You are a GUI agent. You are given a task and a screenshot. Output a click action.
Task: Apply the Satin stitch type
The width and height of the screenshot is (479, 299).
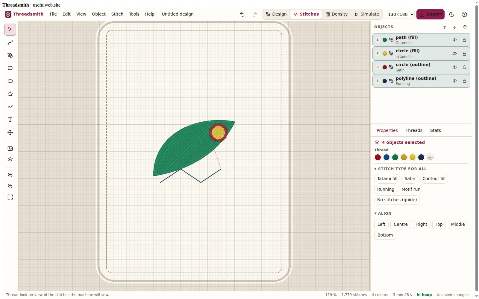(410, 179)
